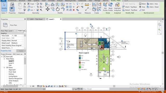Click the Match Type Properties brush icon
The image size is (166, 93).
tap(25, 10)
